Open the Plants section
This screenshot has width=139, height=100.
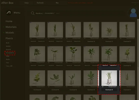pos(9,38)
